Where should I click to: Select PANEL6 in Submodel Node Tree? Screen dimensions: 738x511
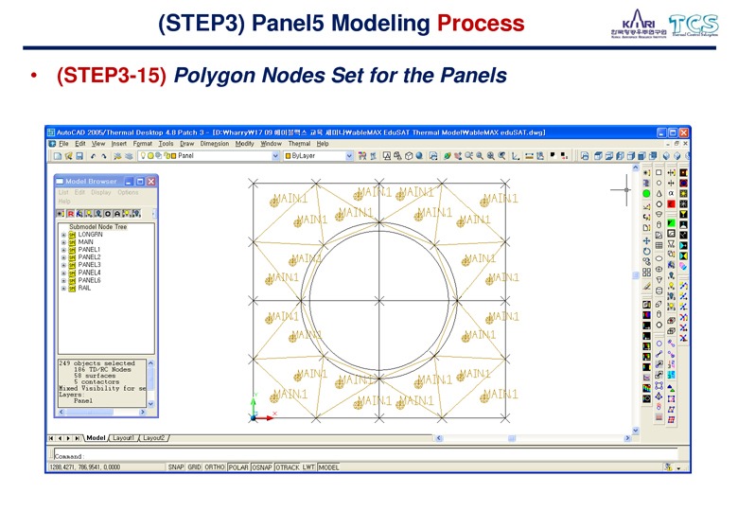[89, 280]
